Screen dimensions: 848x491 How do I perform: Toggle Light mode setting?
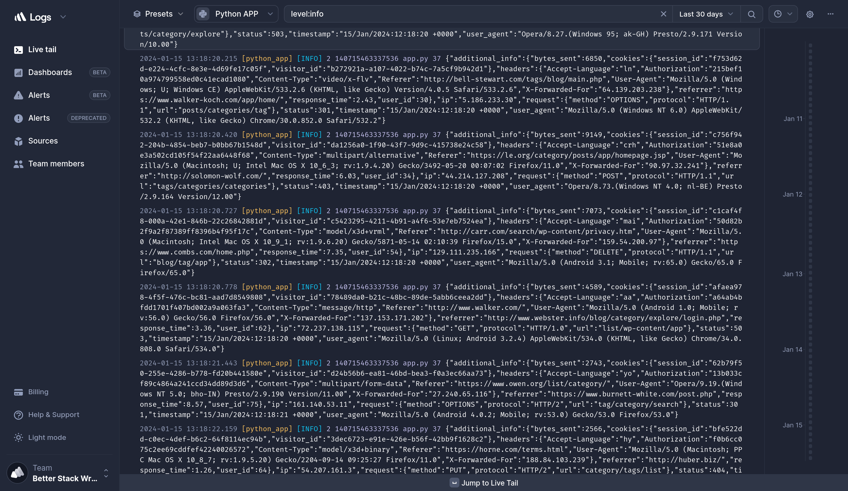pos(47,437)
